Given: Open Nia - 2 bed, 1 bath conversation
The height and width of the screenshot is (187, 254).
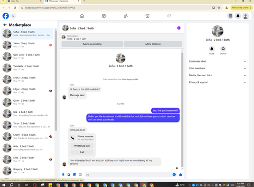Looking at the screenshot, I should pyautogui.click(x=27, y=113).
